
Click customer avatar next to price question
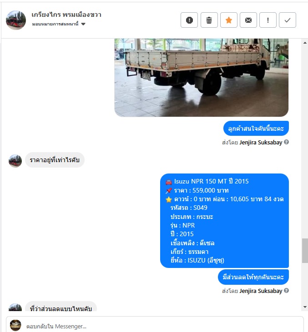coord(15,161)
